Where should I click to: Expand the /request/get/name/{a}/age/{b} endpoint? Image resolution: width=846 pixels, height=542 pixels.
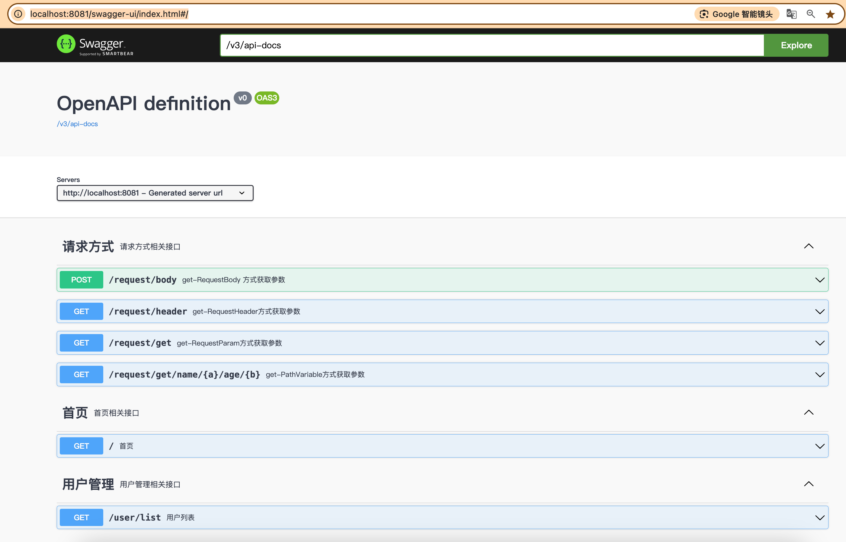pos(820,374)
